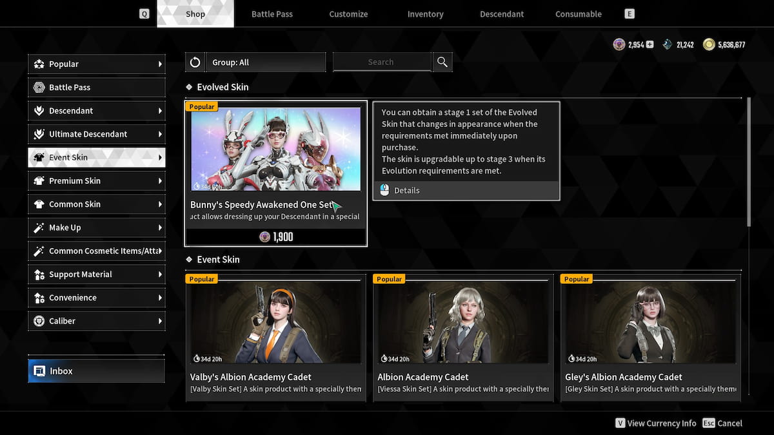
Task: Click the Details button in the Evolved Skin panel
Action: coord(466,189)
